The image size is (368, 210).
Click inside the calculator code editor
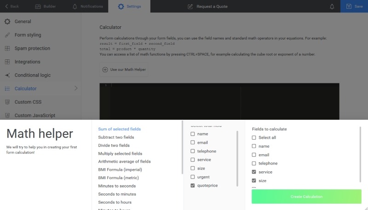(221, 101)
